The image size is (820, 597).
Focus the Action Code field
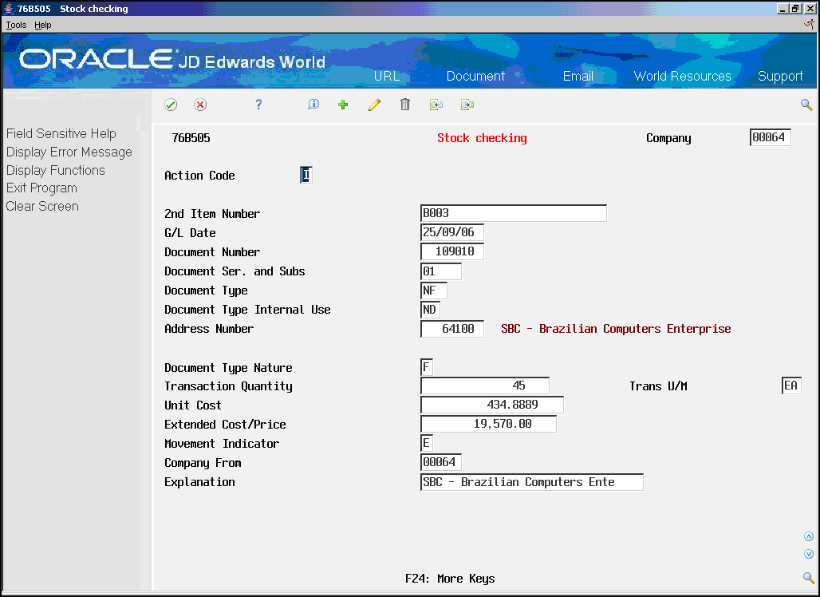tap(306, 175)
